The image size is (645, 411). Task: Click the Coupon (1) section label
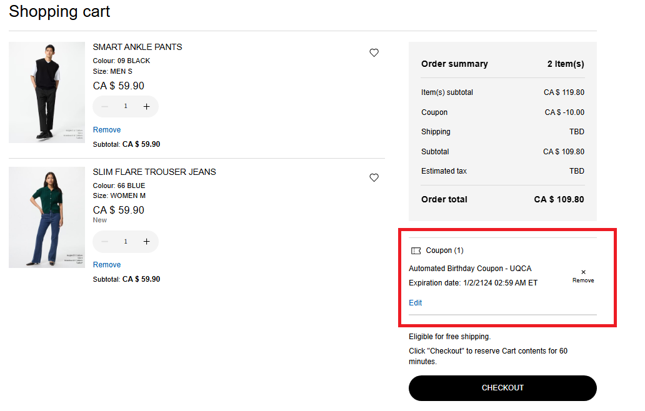444,250
